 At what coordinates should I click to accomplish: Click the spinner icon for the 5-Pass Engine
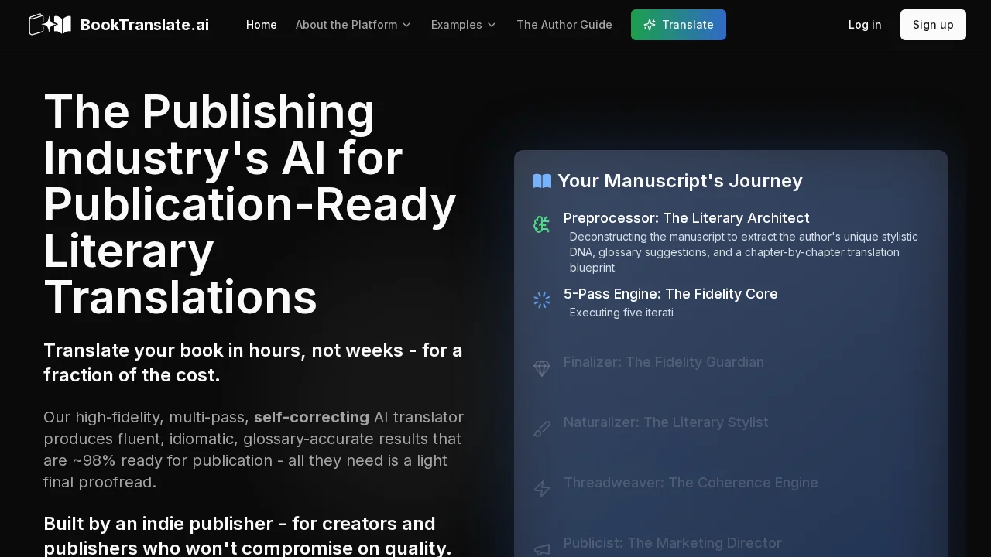coord(542,300)
